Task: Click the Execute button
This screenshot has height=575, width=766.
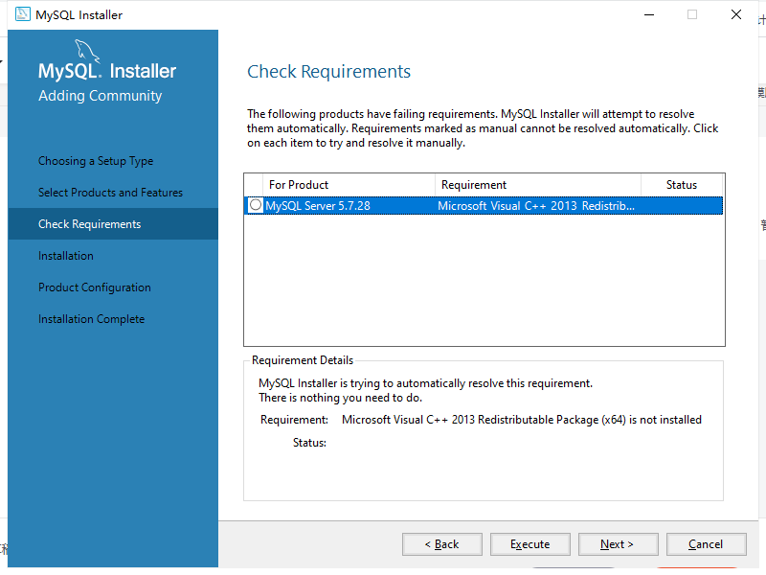Action: pos(529,543)
